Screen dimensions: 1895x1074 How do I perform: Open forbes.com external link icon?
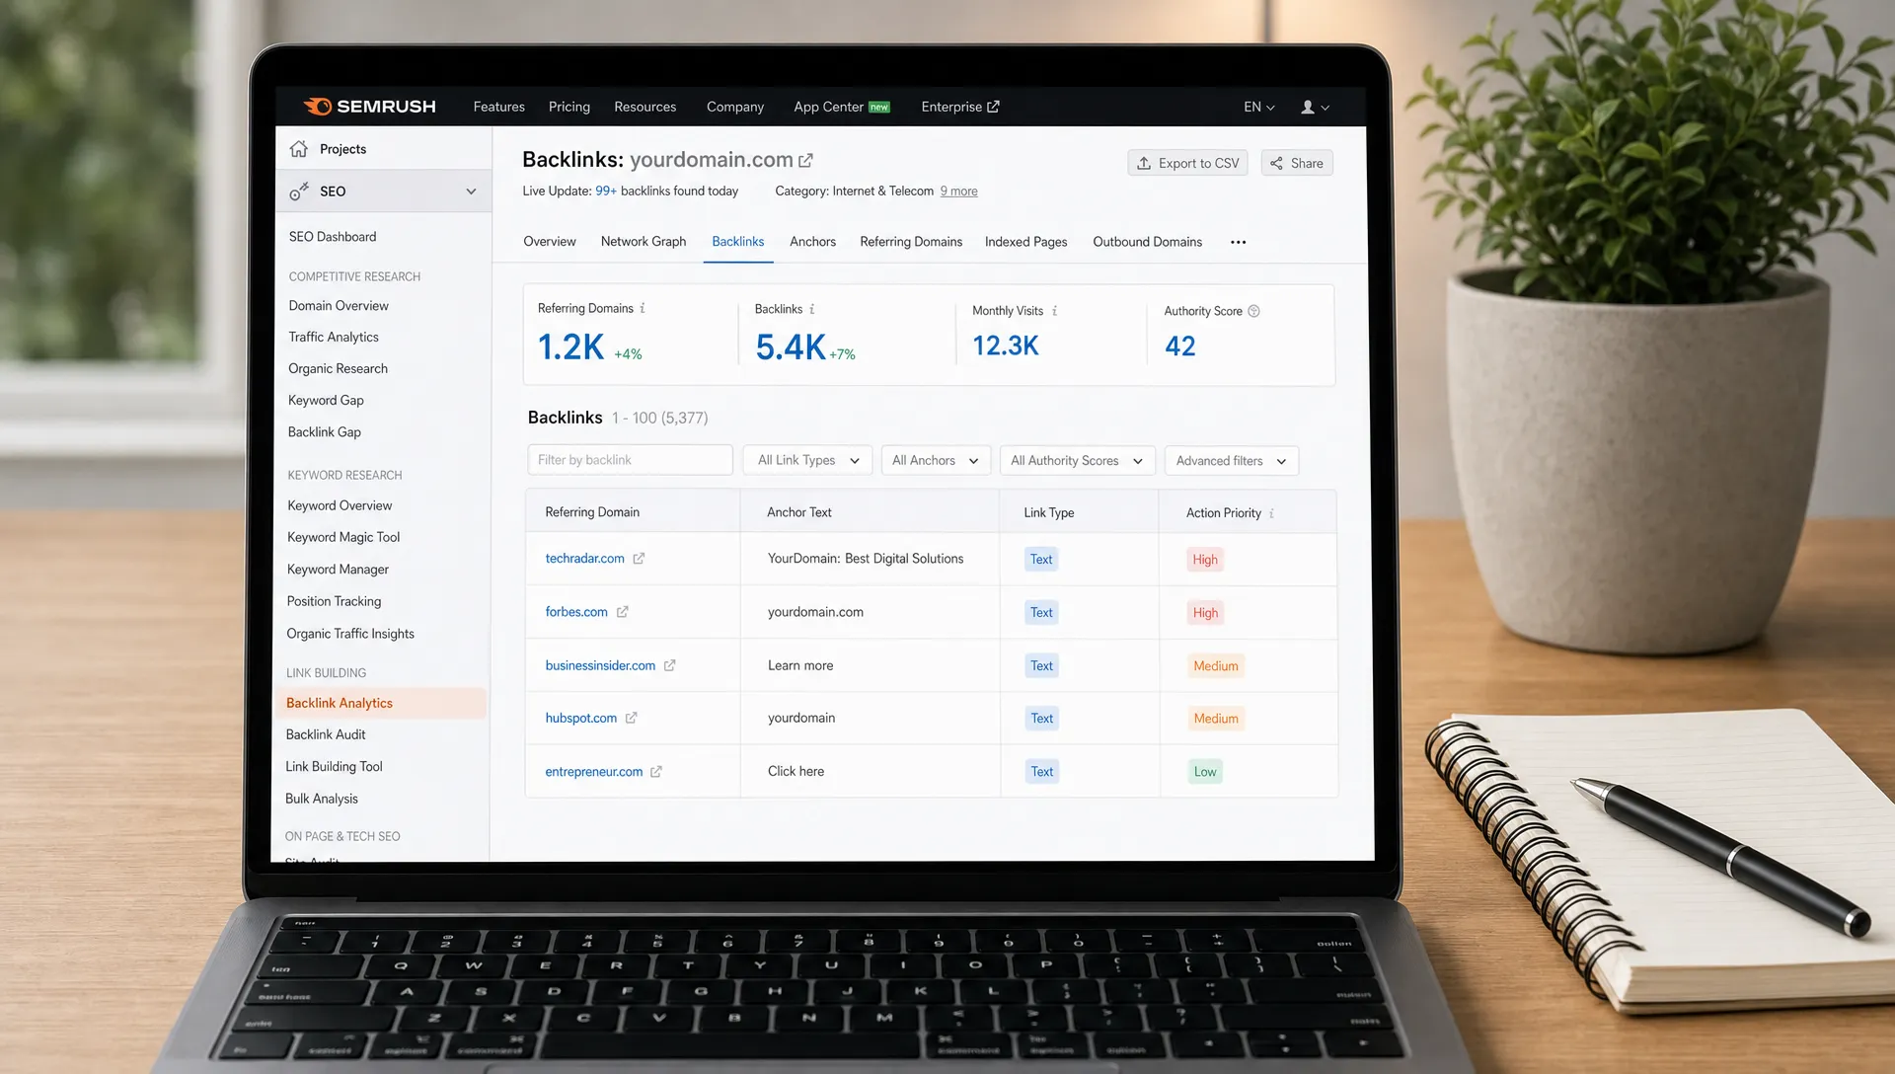(x=622, y=612)
